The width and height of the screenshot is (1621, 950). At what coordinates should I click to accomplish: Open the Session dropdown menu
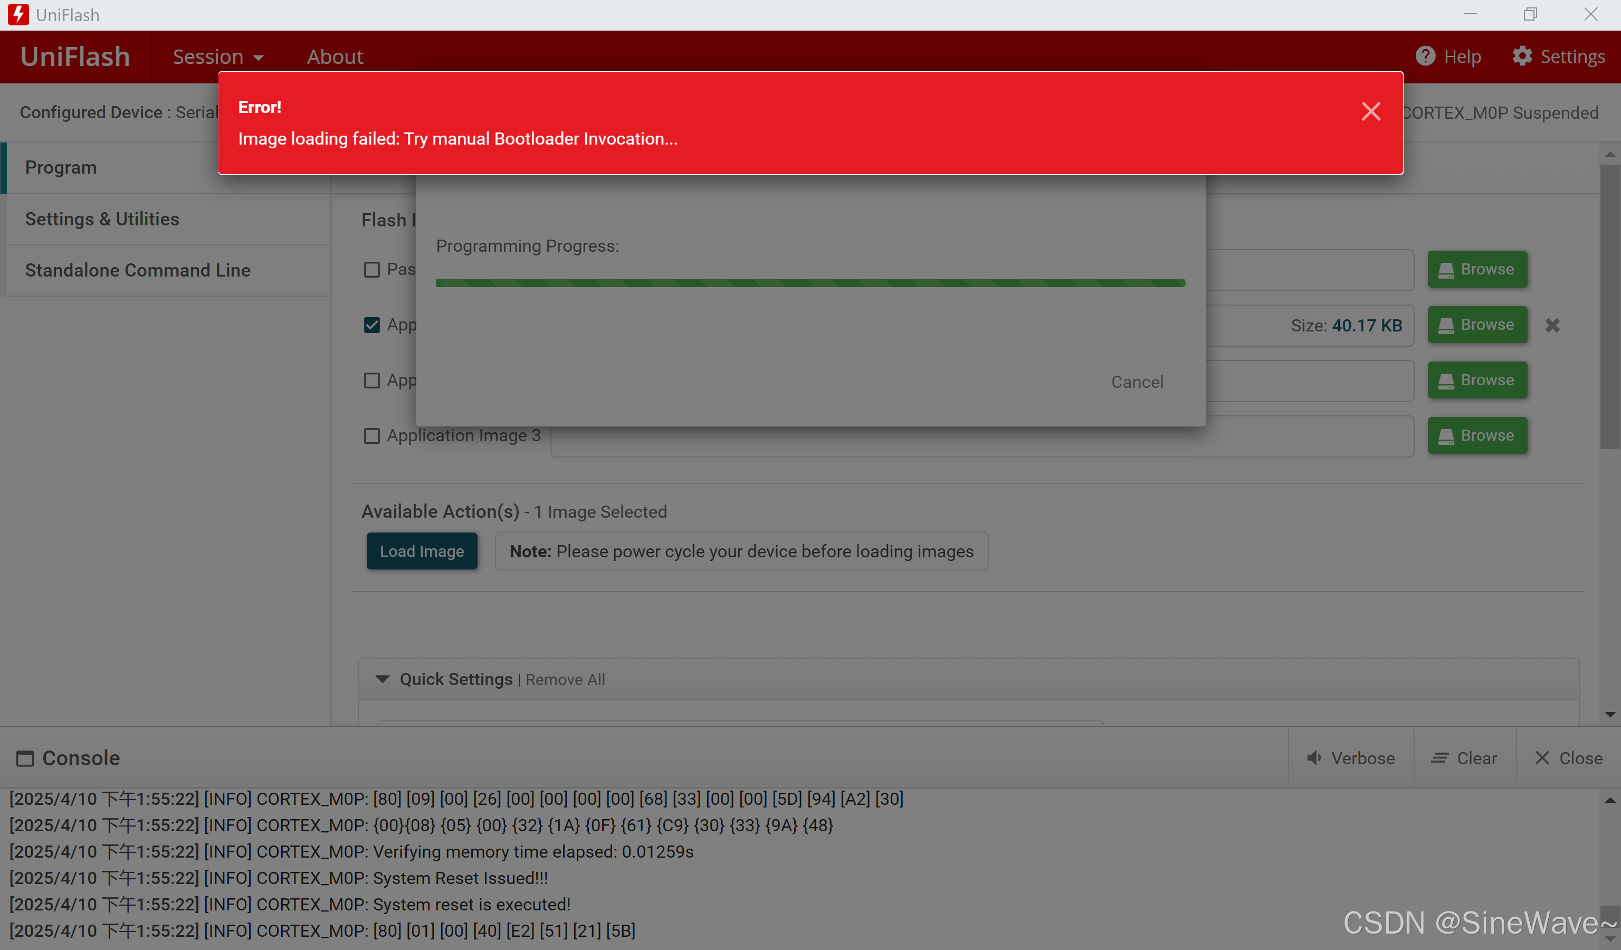pyautogui.click(x=218, y=56)
